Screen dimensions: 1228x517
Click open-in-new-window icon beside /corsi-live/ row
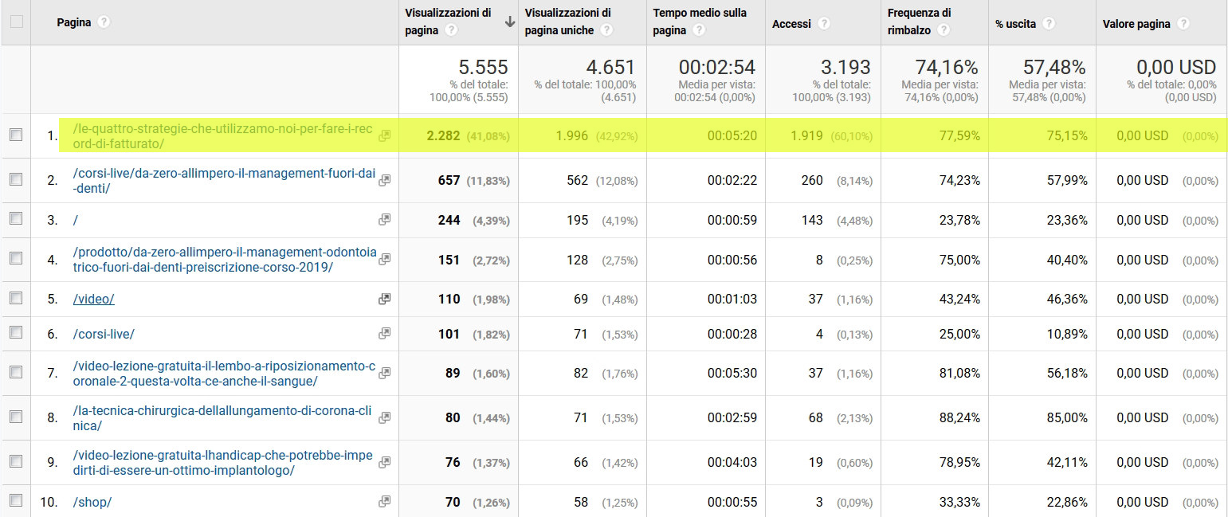pyautogui.click(x=385, y=335)
